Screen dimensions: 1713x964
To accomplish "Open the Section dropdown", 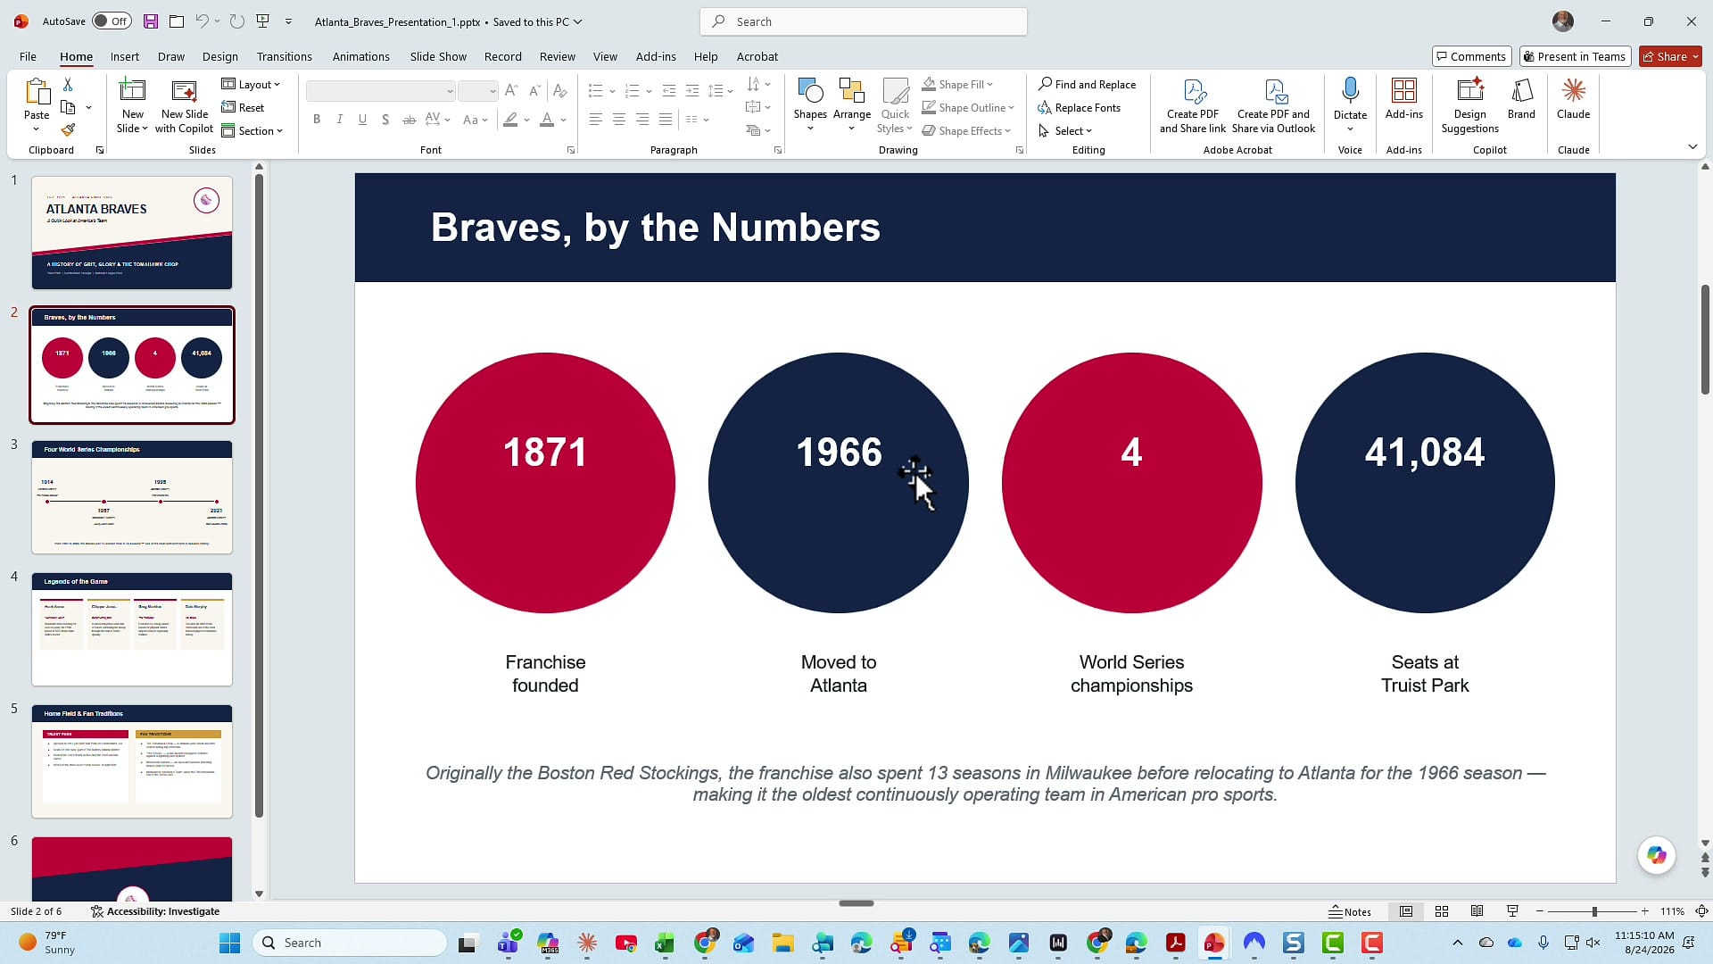I will [x=252, y=130].
